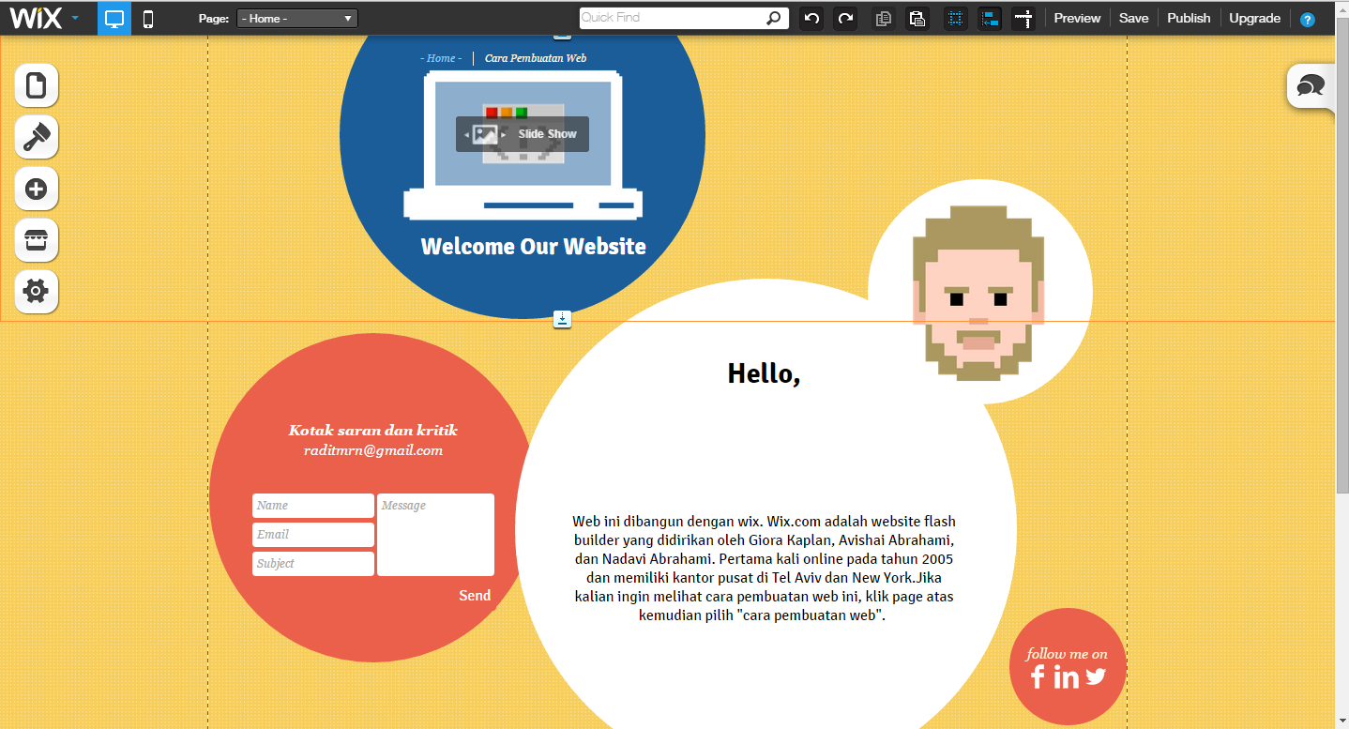Click the Paste clipboard icon
The width and height of the screenshot is (1349, 729).
coord(917,18)
